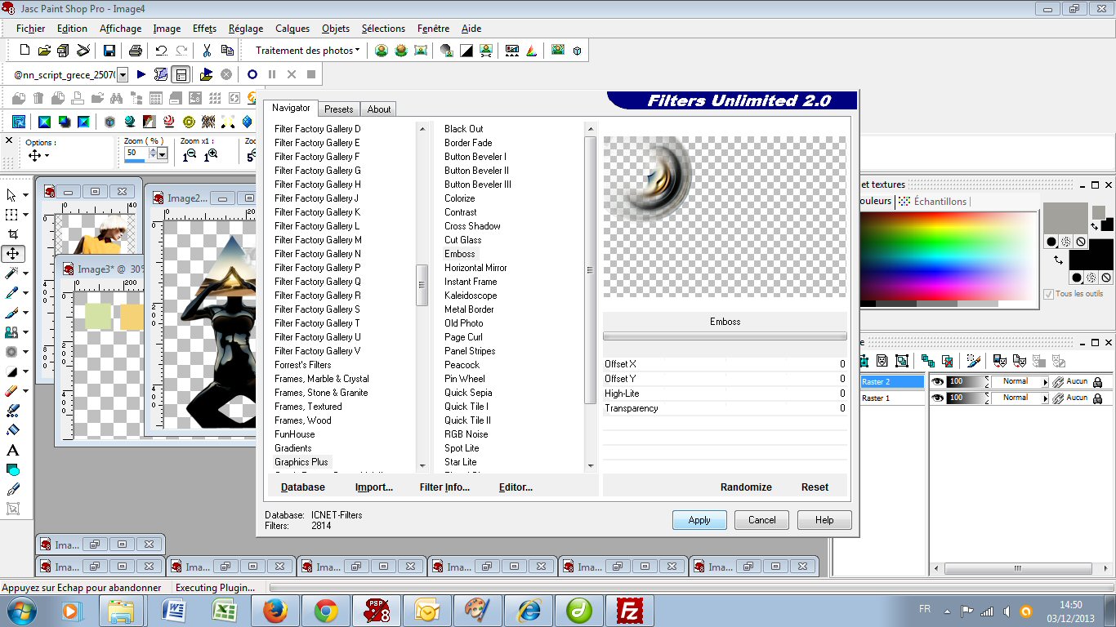Switch to the Presets tab

click(338, 109)
